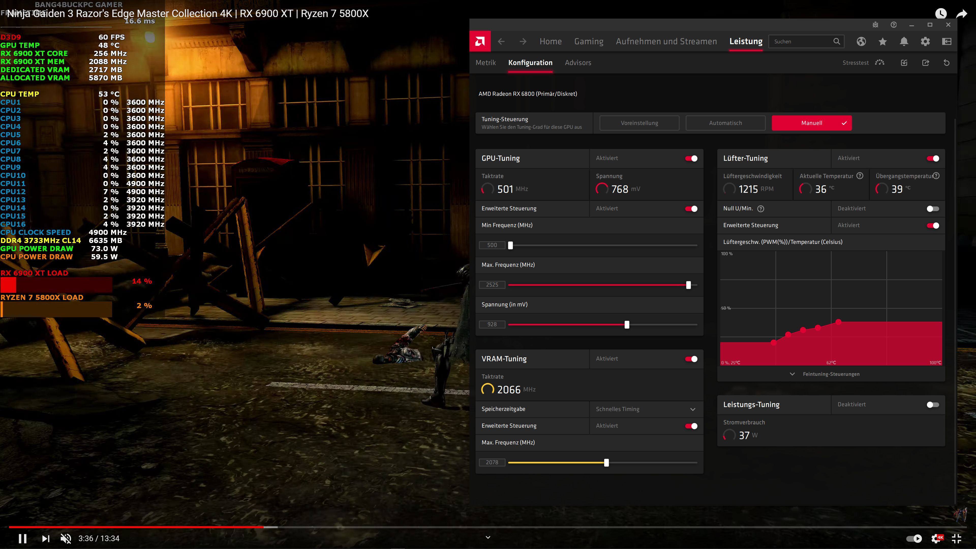Show help for Null U/Min.
The image size is (976, 549).
point(760,209)
